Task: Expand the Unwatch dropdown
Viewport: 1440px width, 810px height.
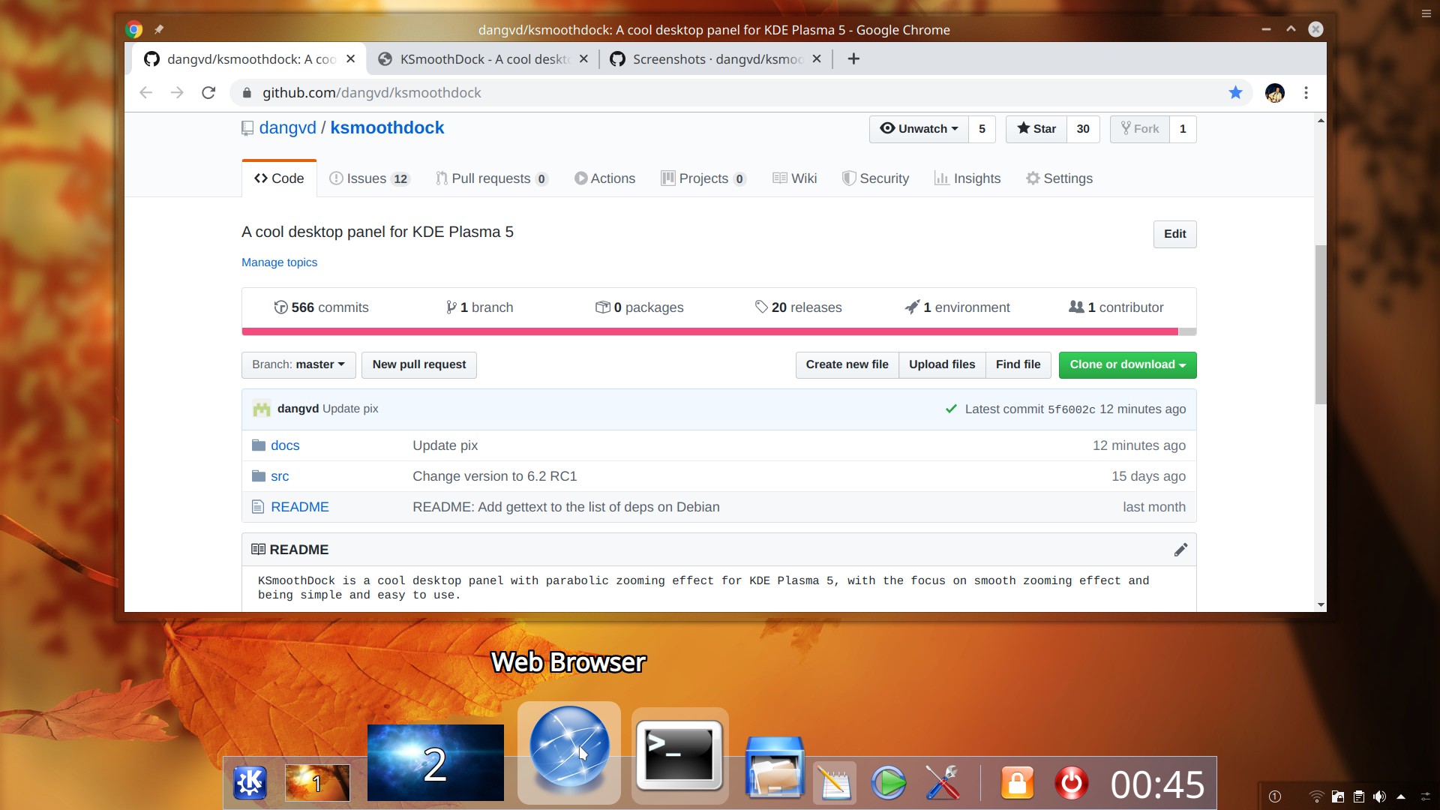Action: coord(919,129)
